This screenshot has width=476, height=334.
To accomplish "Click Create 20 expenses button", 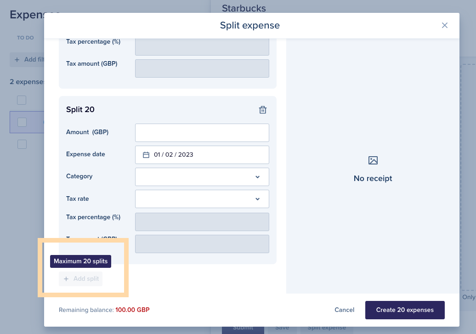I will [405, 310].
